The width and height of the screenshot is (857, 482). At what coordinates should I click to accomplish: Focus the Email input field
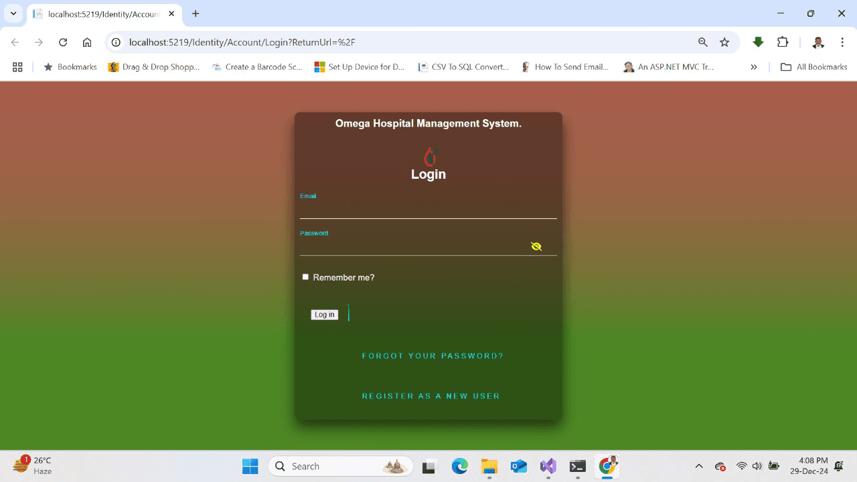pyautogui.click(x=428, y=210)
